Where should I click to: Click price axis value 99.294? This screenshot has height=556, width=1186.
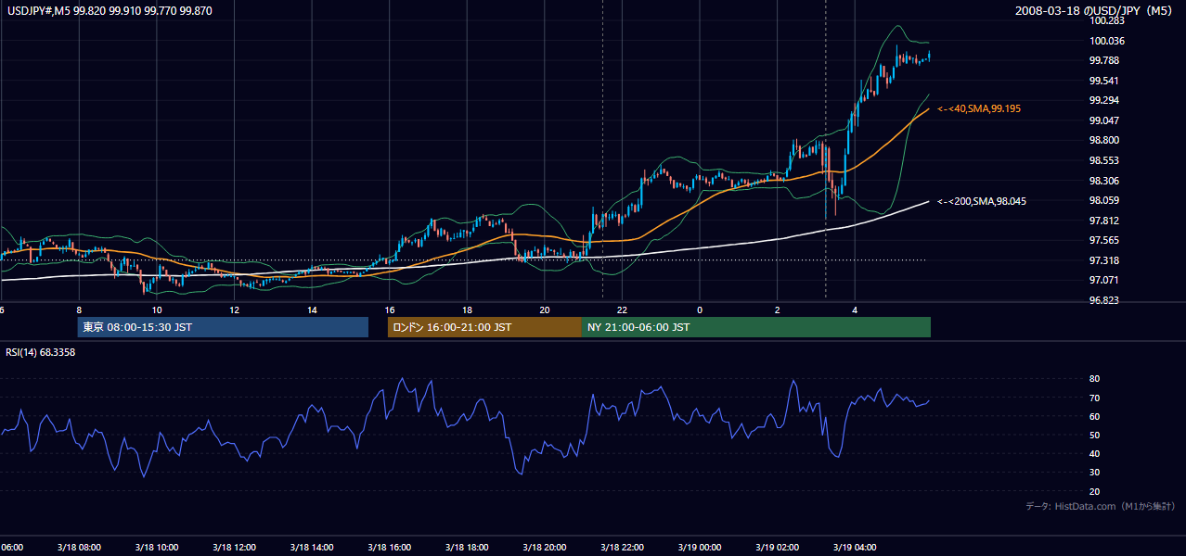tap(1106, 101)
